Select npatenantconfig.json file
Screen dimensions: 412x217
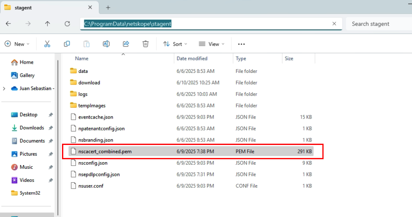click(x=191, y=129)
